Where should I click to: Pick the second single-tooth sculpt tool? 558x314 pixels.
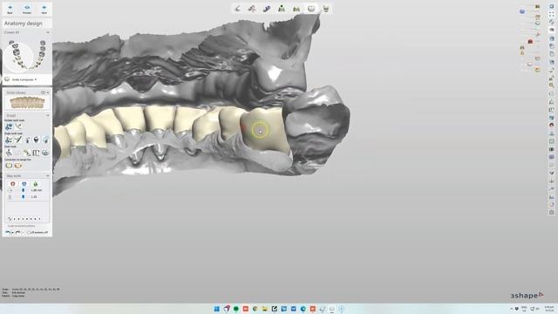click(18, 140)
